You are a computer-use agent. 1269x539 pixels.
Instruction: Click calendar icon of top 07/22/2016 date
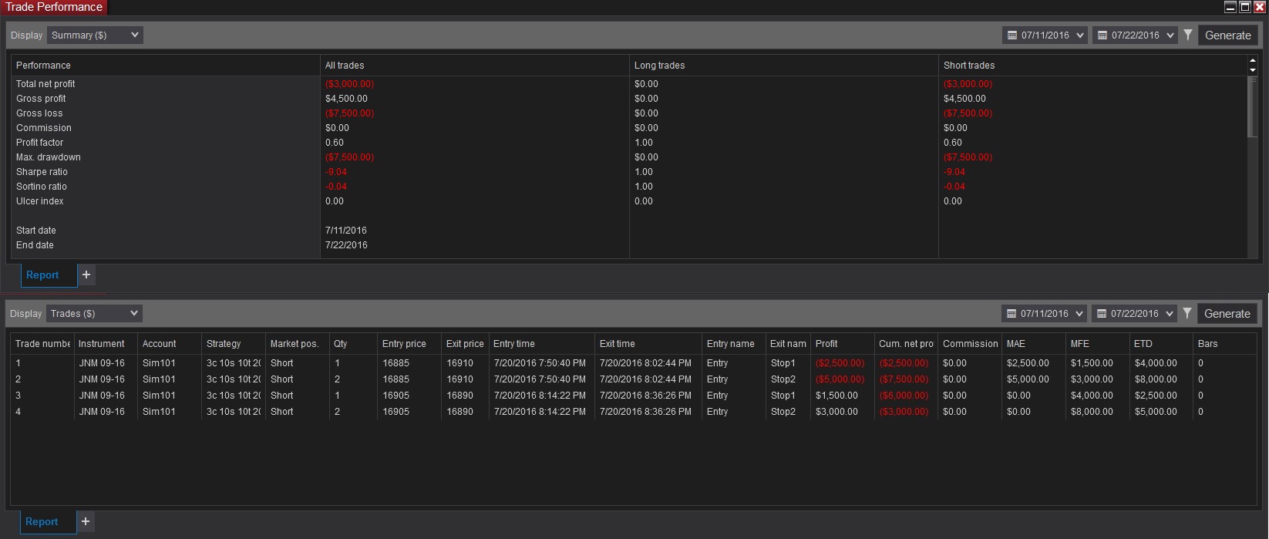[x=1102, y=35]
